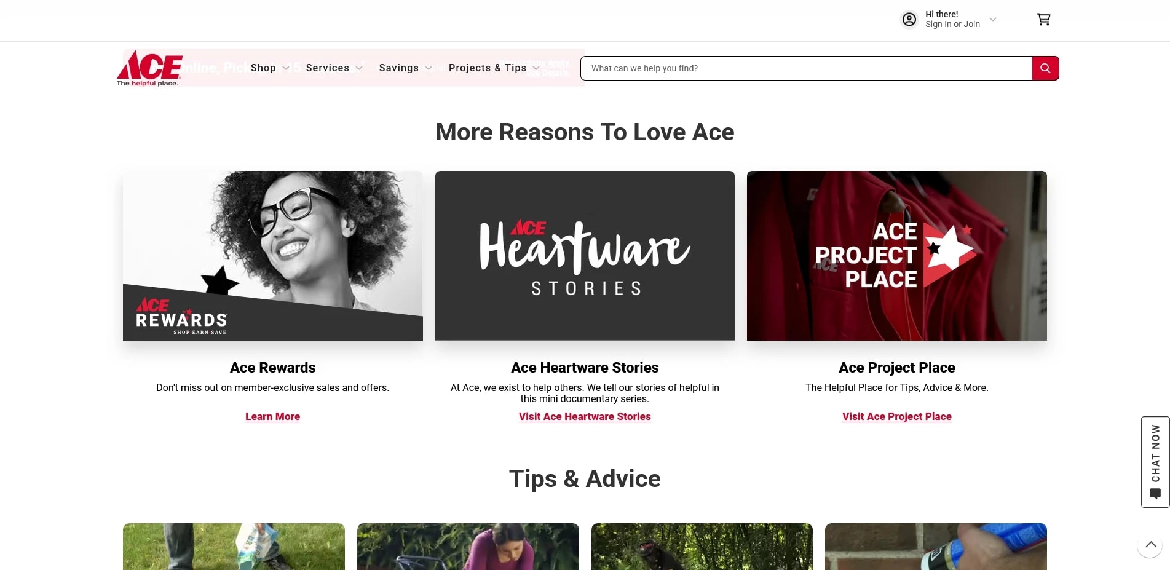1170x570 pixels.
Task: Click Sign In or Join
Action: click(952, 24)
